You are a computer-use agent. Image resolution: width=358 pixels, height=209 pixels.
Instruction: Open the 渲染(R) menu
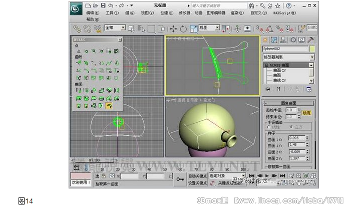pos(237,13)
